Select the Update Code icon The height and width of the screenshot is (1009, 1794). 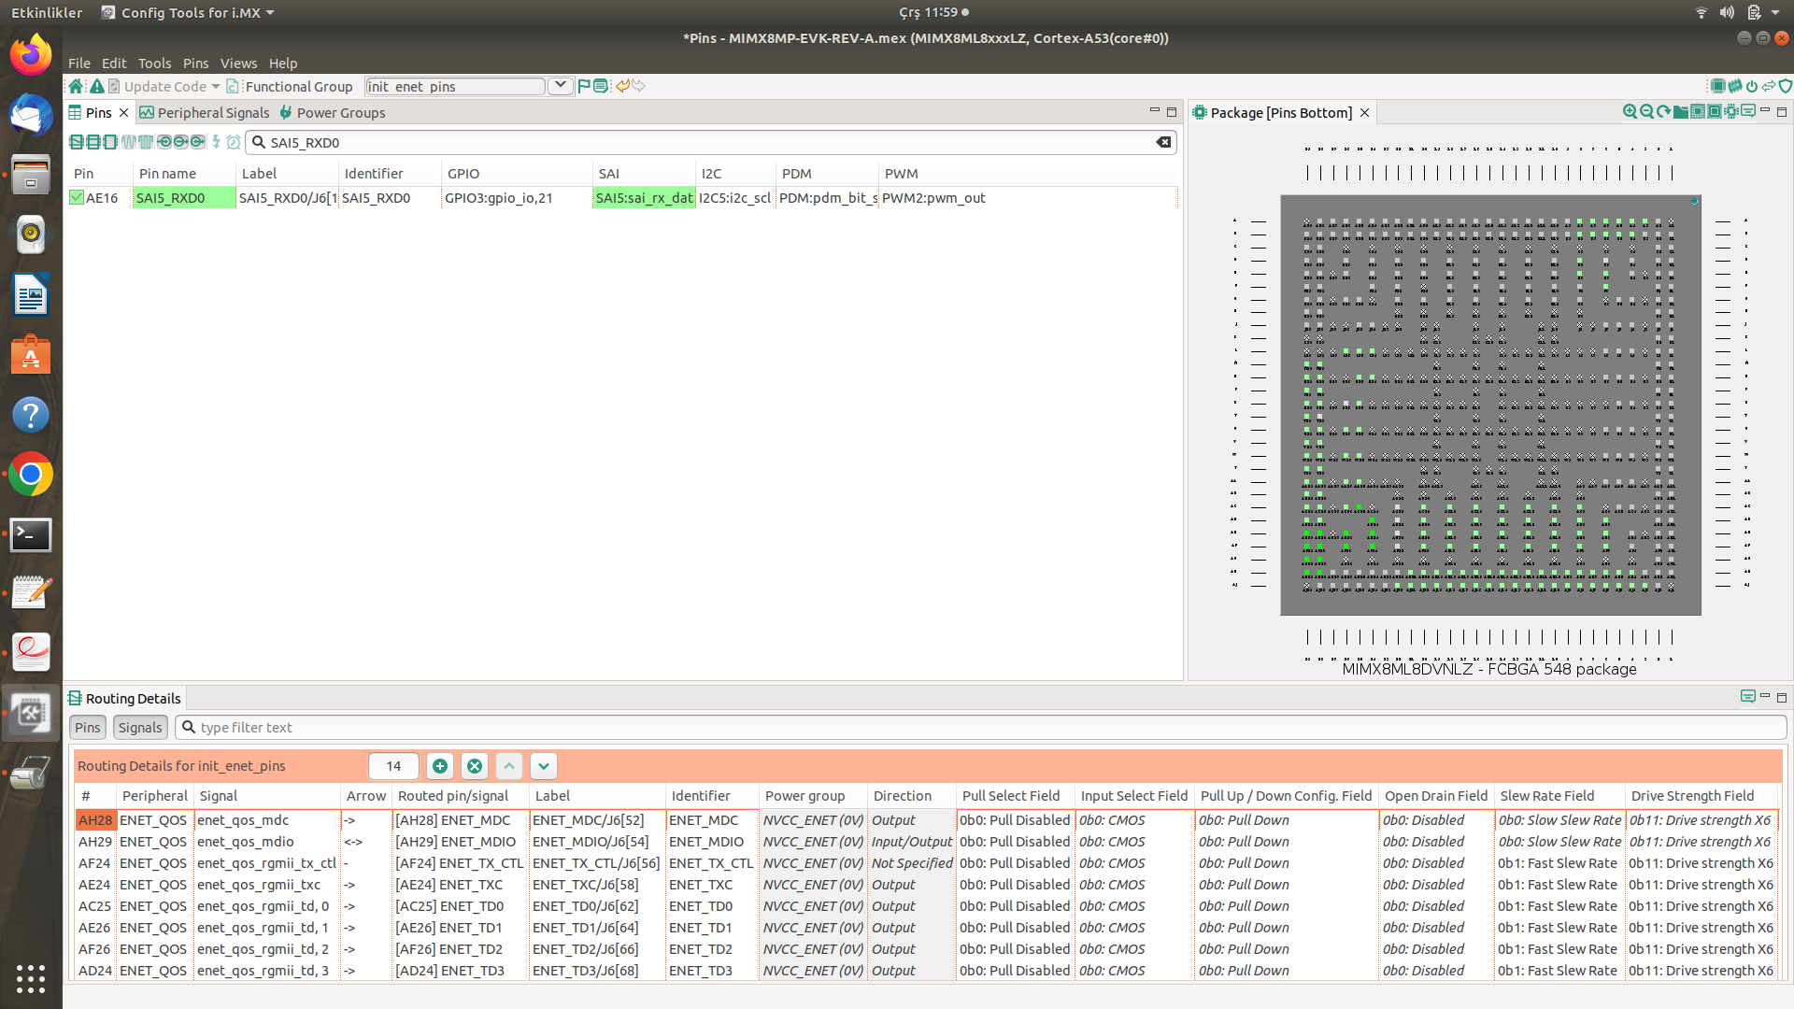click(114, 86)
